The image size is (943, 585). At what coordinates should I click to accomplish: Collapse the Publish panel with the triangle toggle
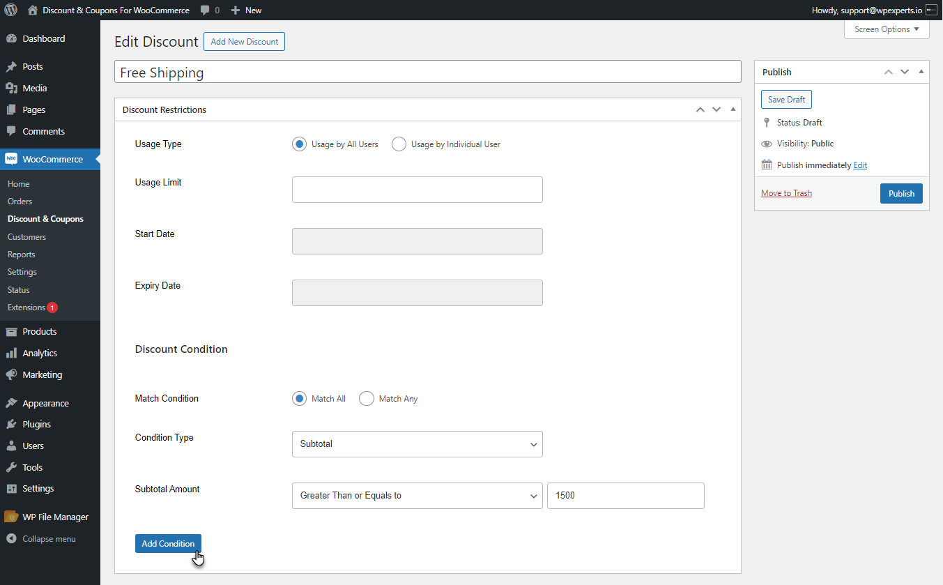(921, 72)
